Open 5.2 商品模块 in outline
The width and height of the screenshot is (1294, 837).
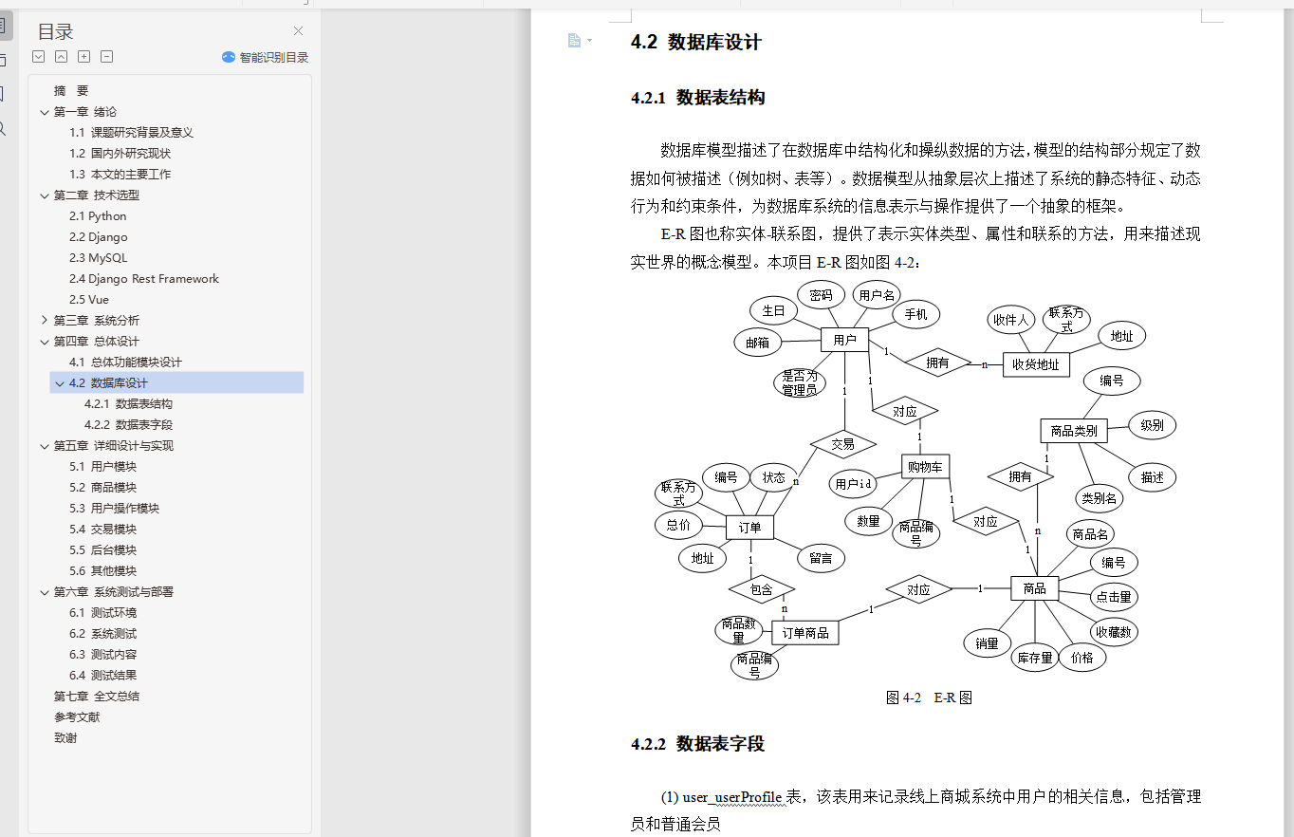pos(102,488)
